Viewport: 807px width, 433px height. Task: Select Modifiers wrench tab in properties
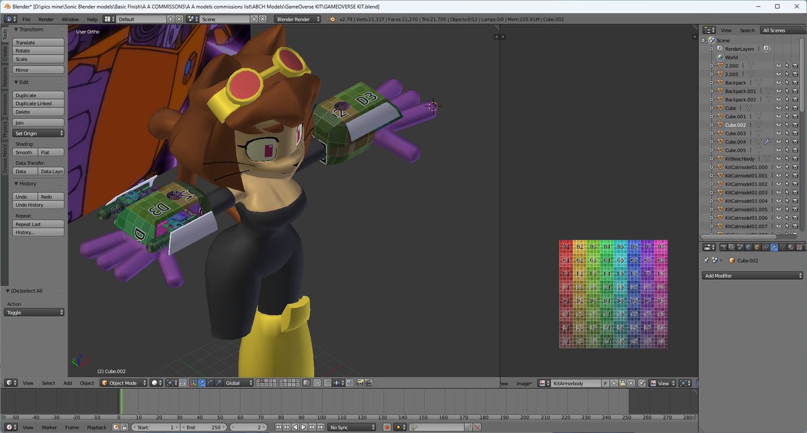tap(774, 247)
